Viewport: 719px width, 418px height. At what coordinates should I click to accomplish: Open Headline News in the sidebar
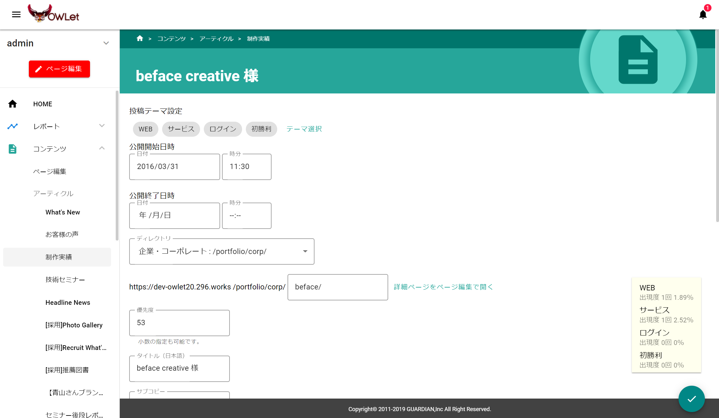click(x=68, y=303)
